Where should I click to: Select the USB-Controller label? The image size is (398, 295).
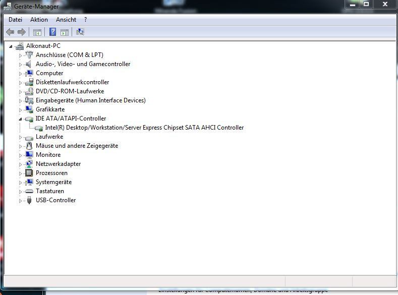(56, 200)
